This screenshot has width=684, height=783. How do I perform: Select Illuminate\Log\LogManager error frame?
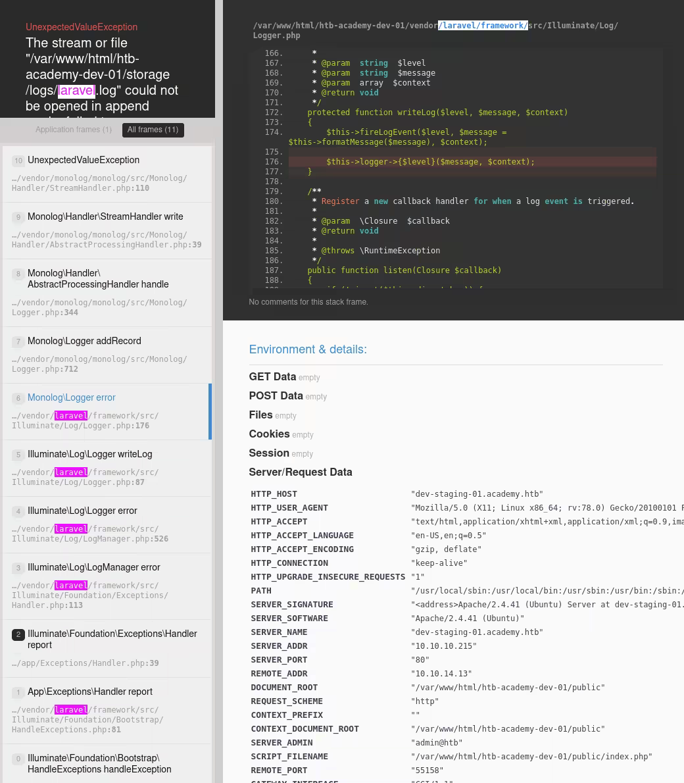[93, 568]
